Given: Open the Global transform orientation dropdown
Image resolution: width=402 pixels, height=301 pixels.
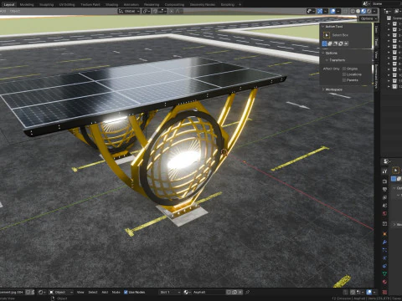Looking at the screenshot, I should [129, 11].
